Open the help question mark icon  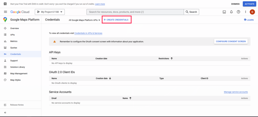[238, 12]
